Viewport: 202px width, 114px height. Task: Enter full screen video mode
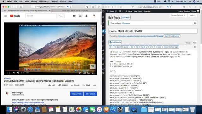point(93,73)
